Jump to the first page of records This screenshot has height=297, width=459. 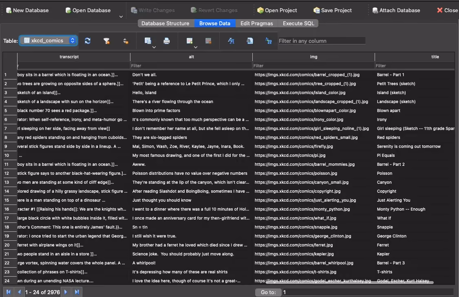(9, 292)
